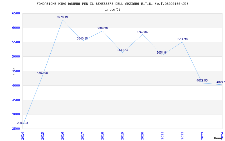This screenshot has width=225, height=141.
Task: Select data label 4352.08
Action: pyautogui.click(x=42, y=73)
